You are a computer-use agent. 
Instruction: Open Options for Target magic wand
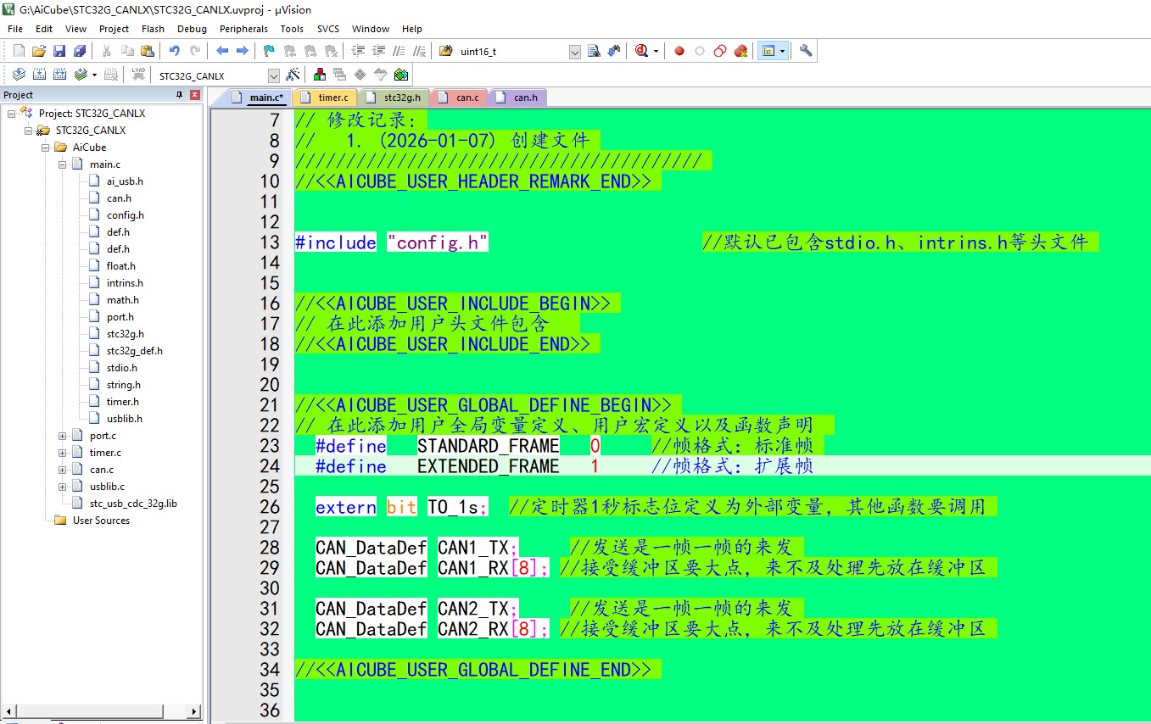[293, 75]
